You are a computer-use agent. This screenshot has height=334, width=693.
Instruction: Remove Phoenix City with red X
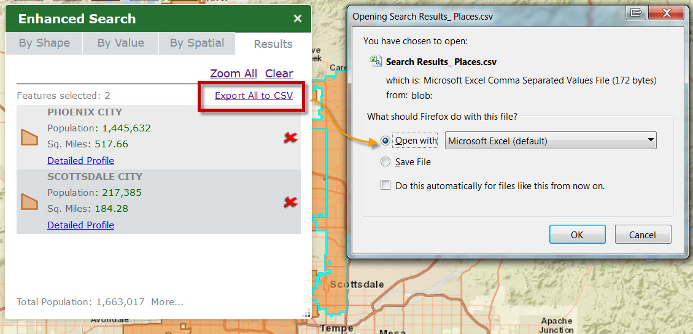click(x=290, y=138)
